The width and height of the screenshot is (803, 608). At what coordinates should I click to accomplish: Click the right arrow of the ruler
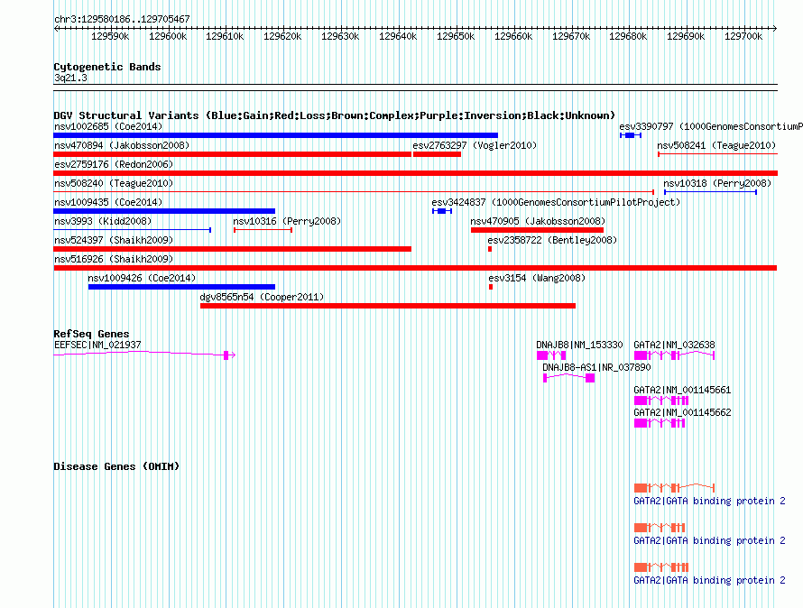(x=774, y=28)
